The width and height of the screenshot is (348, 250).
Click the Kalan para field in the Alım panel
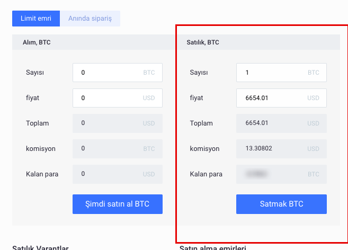pyautogui.click(x=118, y=174)
